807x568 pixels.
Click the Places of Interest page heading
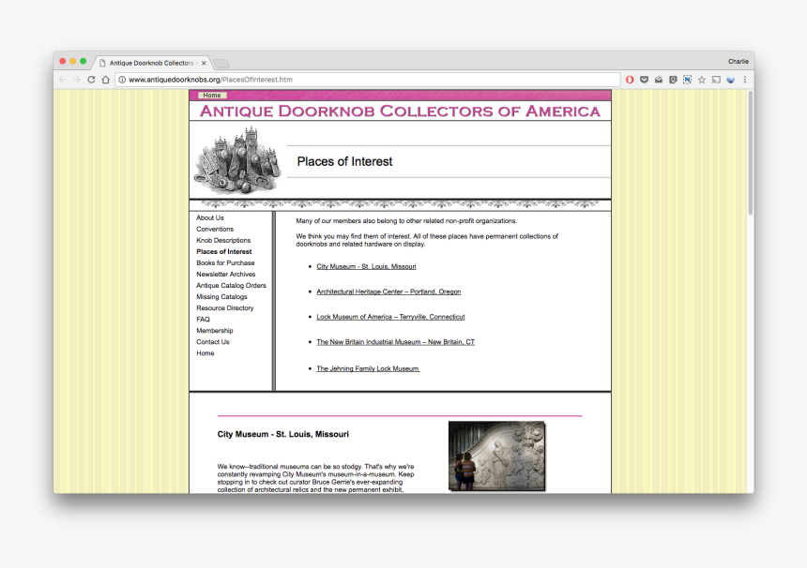click(344, 162)
